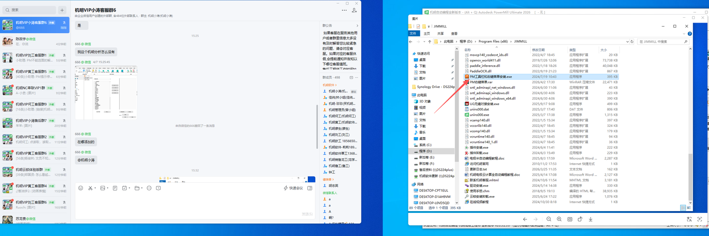Switch to the 主页 ribbon tab
The height and width of the screenshot is (236, 709).
point(427,34)
